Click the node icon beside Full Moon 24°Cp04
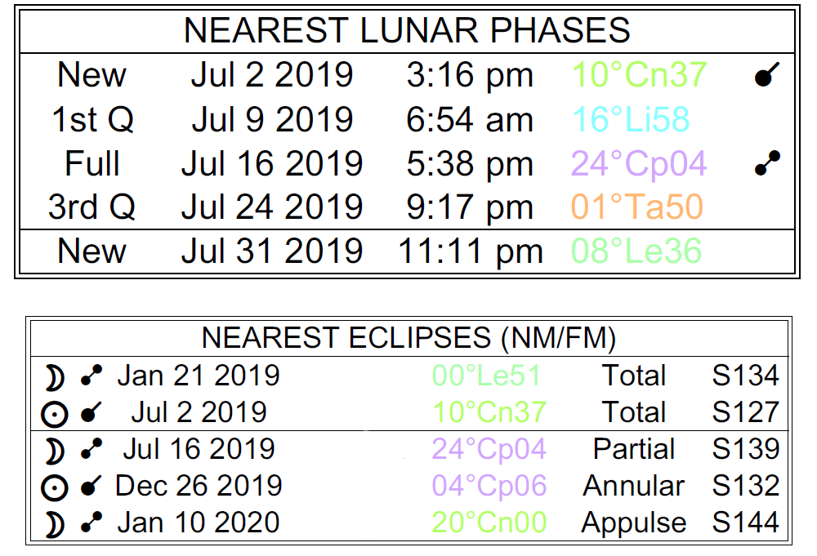817x556 pixels. point(766,163)
